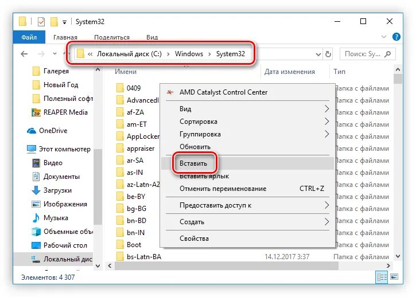Viewport: 416px width, 297px height.
Task: Go back with the left arrow
Action: [24, 54]
